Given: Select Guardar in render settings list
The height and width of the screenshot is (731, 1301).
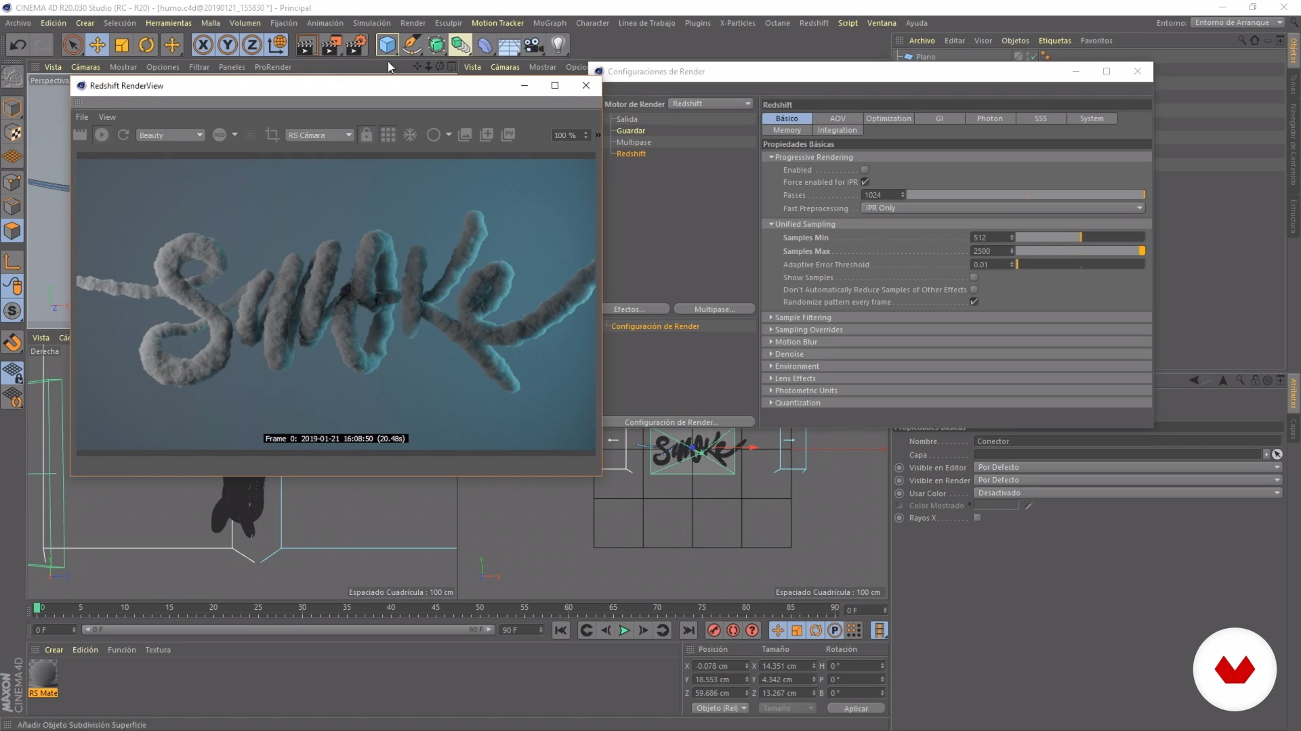Looking at the screenshot, I should (630, 131).
